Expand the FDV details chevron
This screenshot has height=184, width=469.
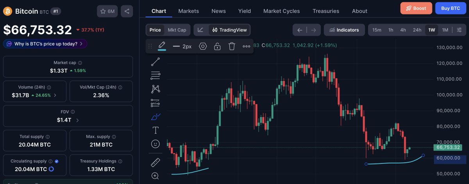77,120
